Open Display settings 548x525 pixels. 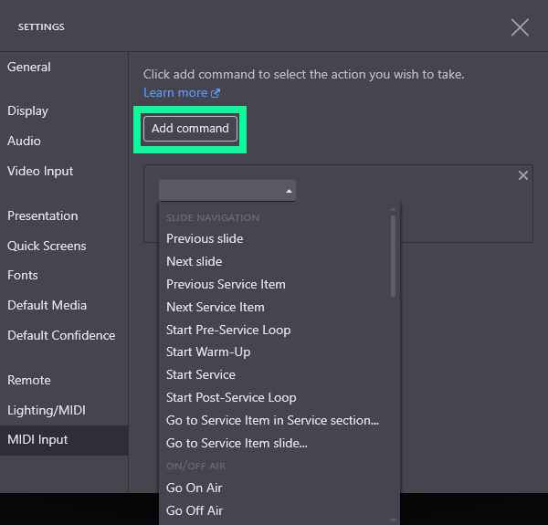(x=27, y=110)
